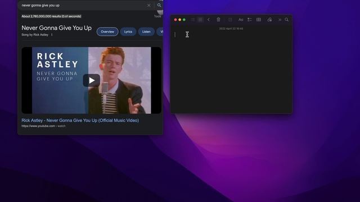
Task: Click the 'Never Gonna Give You Up' song title
Action: [x=56, y=28]
